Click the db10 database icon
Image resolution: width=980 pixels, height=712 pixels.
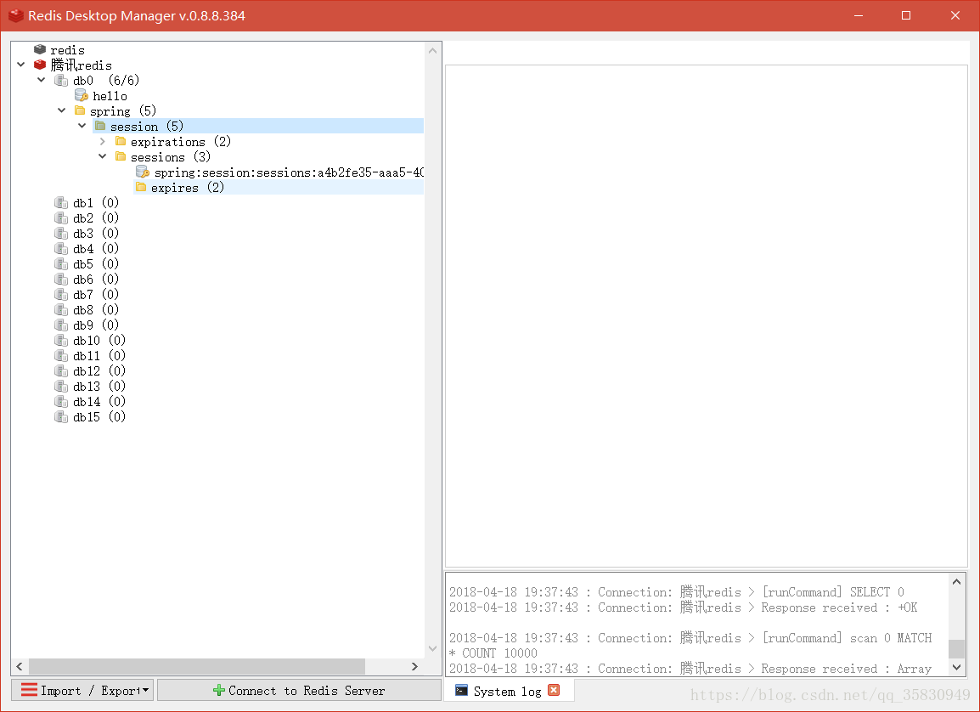tap(61, 340)
